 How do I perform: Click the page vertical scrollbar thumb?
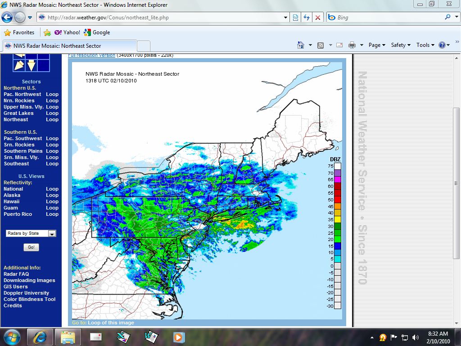pyautogui.click(x=456, y=183)
